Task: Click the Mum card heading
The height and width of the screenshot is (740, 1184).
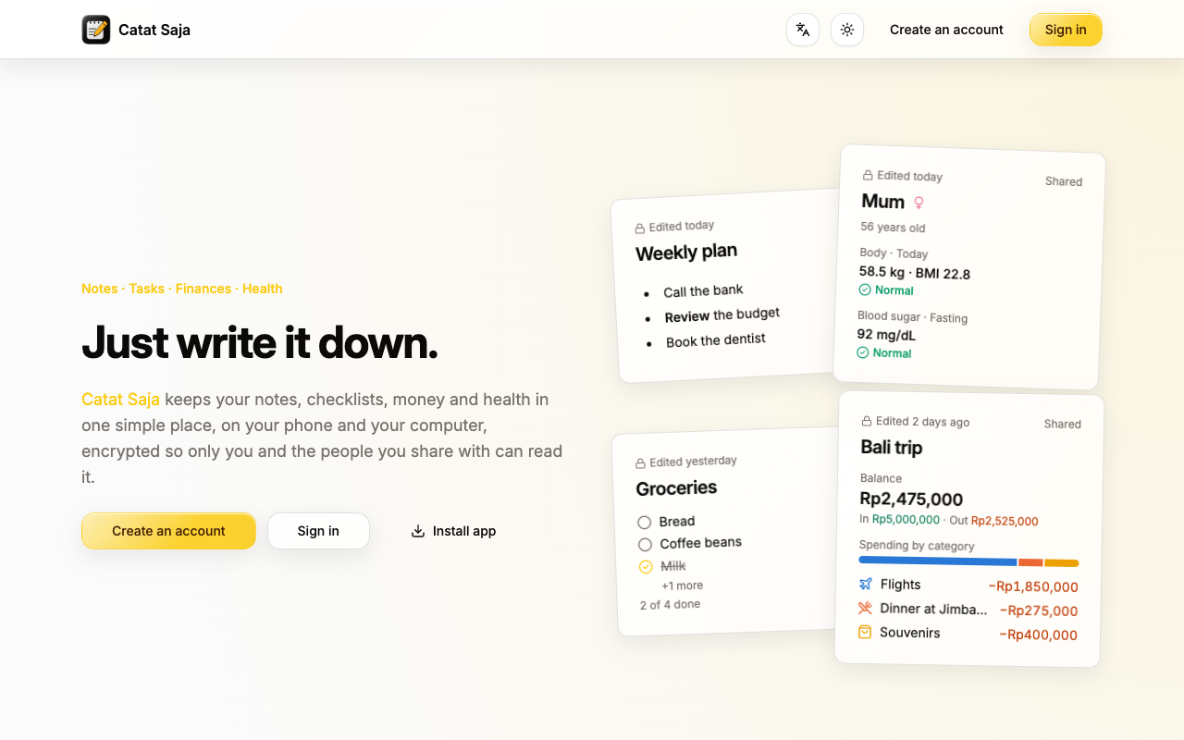Action: pyautogui.click(x=883, y=201)
